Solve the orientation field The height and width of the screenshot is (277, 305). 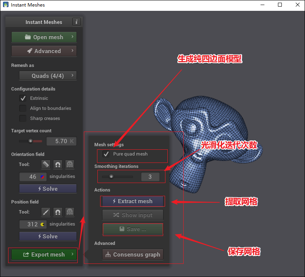pyautogui.click(x=48, y=189)
